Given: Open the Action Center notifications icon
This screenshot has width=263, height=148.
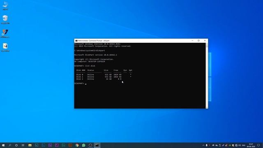Looking at the screenshot, I should (258, 145).
